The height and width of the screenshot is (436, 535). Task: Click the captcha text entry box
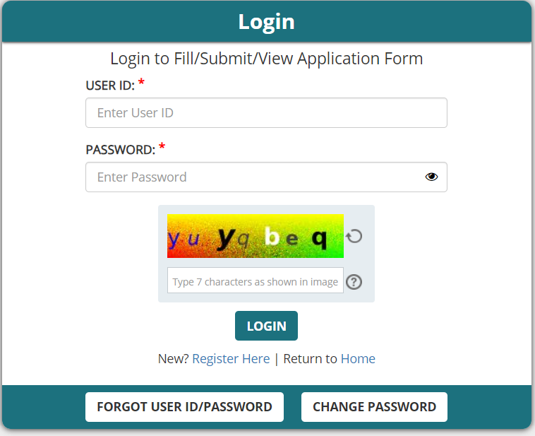pyautogui.click(x=256, y=281)
